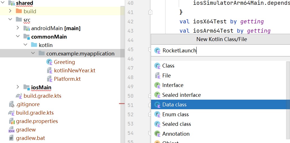Choose Annotation in the type list
The height and width of the screenshot is (143, 290).
219,133
